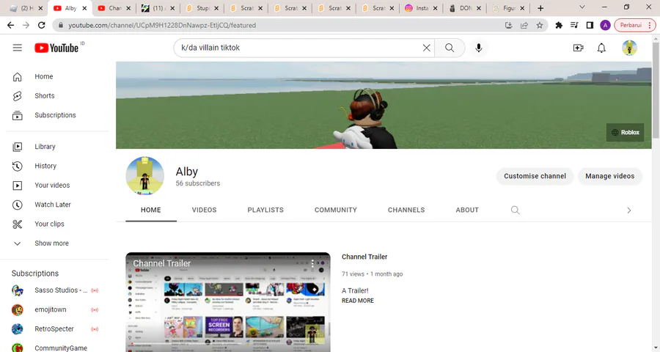
Task: Start voice search with microphone icon
Action: click(x=479, y=48)
